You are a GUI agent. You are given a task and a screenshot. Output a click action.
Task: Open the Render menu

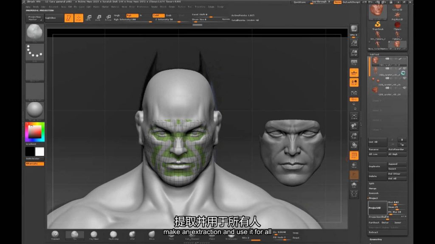154,7
